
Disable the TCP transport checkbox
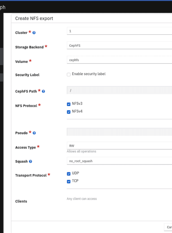tap(69, 181)
